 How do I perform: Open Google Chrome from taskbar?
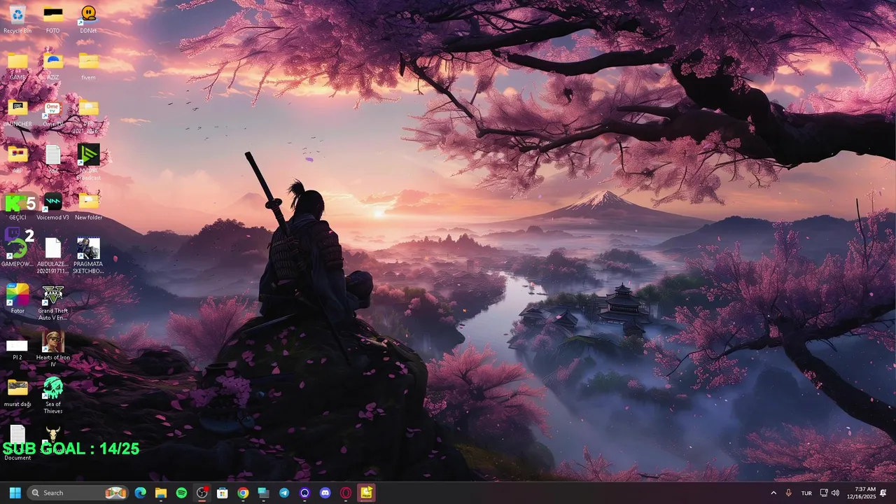243,493
